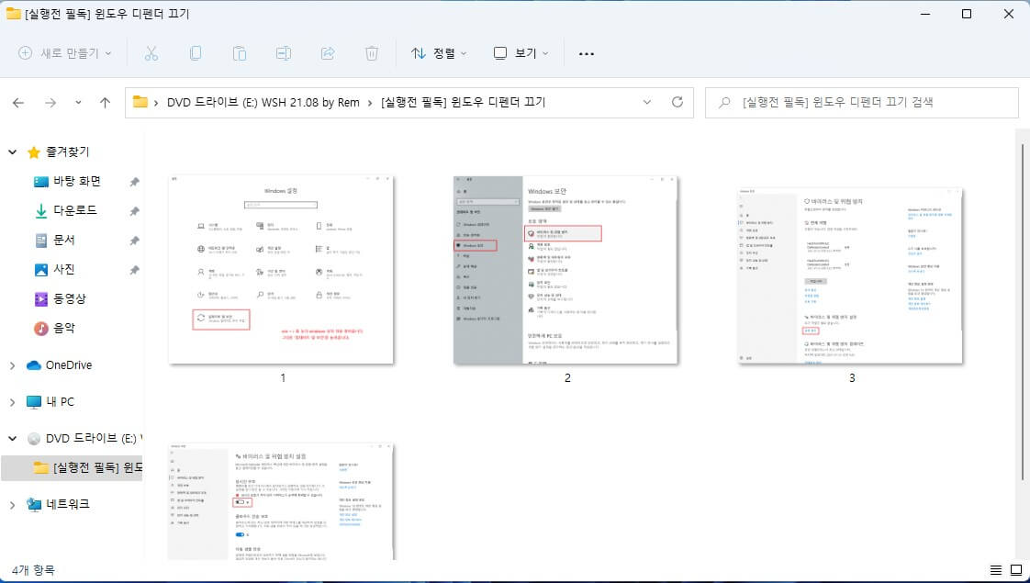Expand the OneDrive tree node
The image size is (1030, 583).
pyautogui.click(x=13, y=365)
